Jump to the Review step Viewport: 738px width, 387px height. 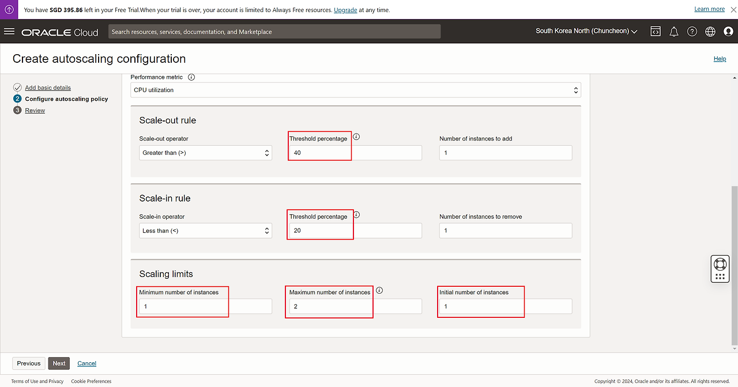click(x=35, y=111)
